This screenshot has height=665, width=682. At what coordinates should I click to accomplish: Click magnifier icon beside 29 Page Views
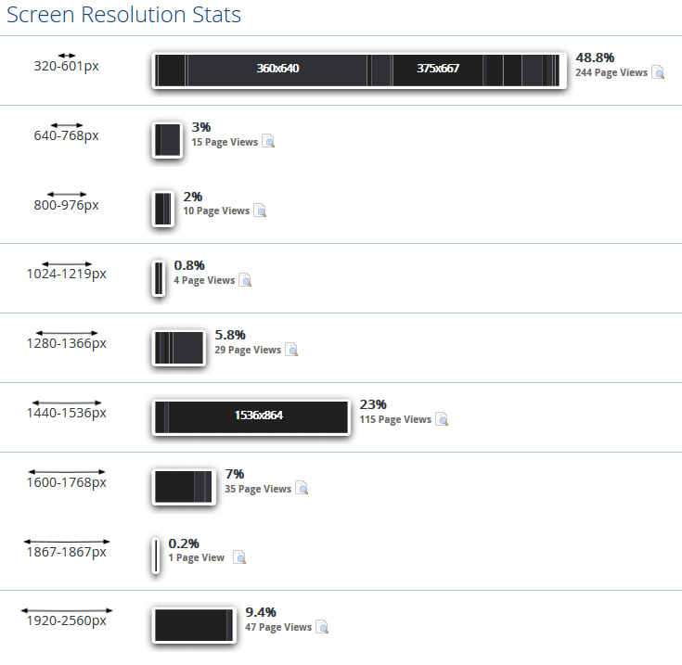tap(291, 351)
